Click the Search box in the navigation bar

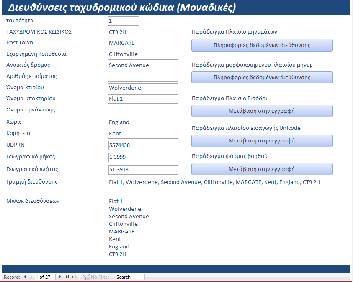[130, 277]
